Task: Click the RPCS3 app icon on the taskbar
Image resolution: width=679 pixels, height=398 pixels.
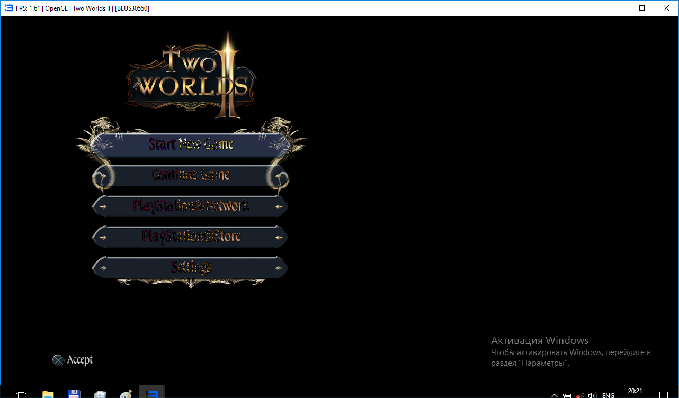Action: point(152,393)
